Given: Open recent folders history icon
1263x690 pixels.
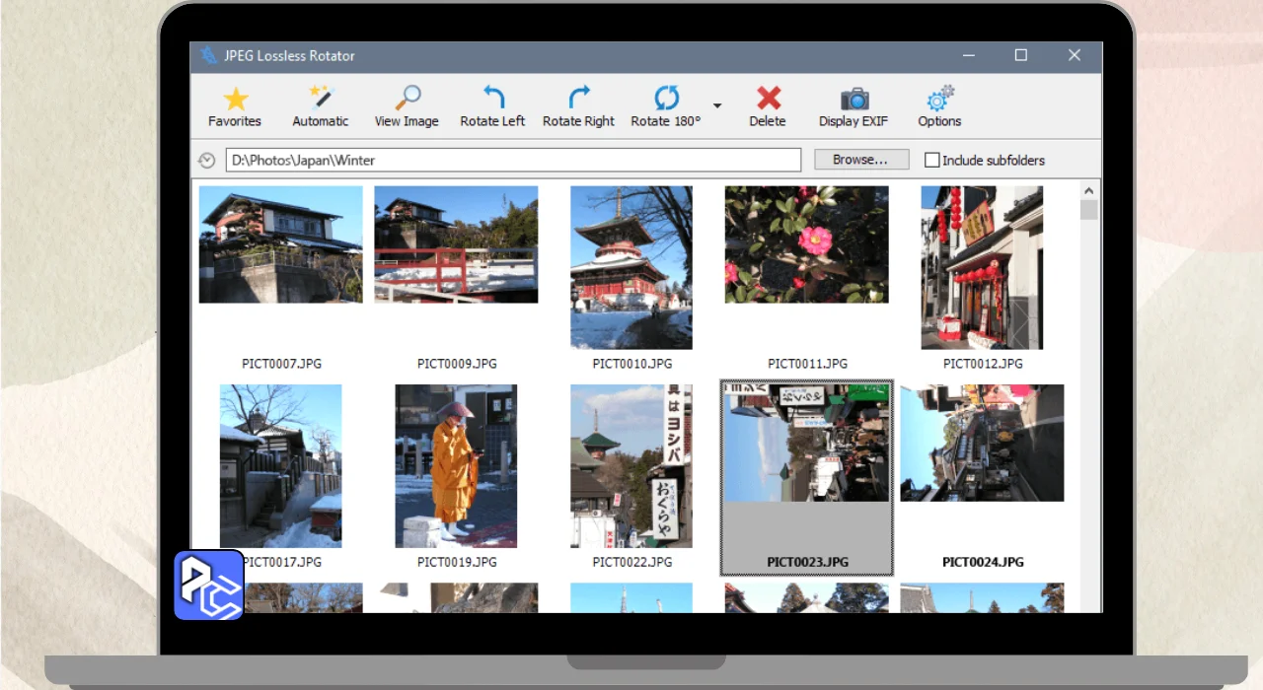Looking at the screenshot, I should [206, 160].
